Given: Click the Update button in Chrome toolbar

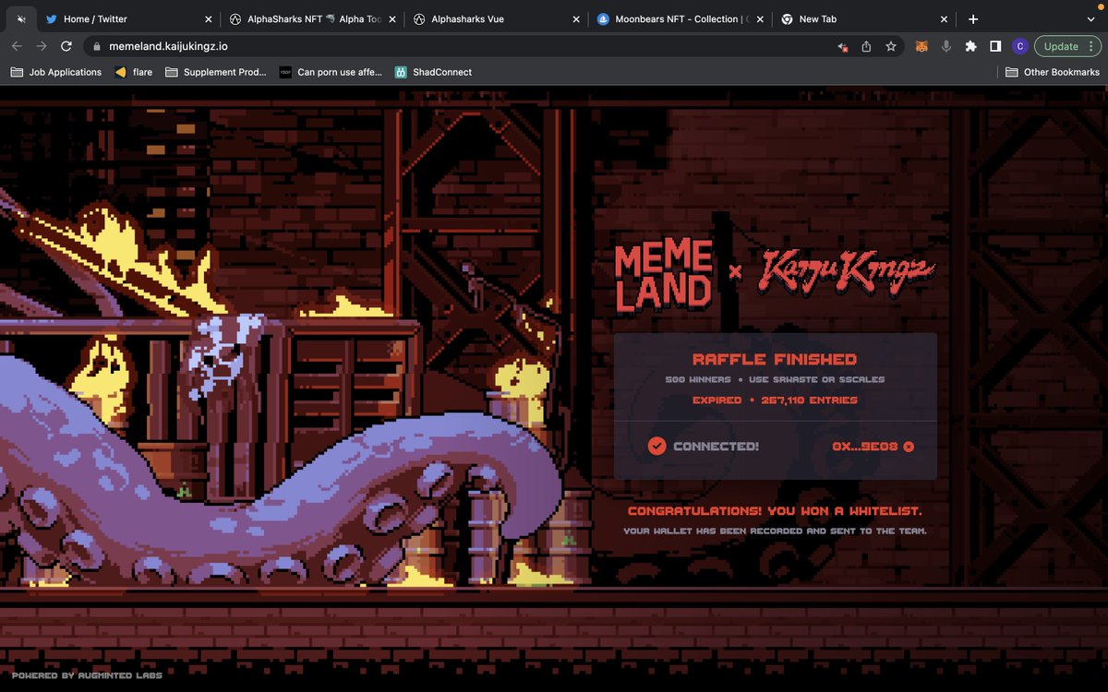Looking at the screenshot, I should (x=1061, y=46).
